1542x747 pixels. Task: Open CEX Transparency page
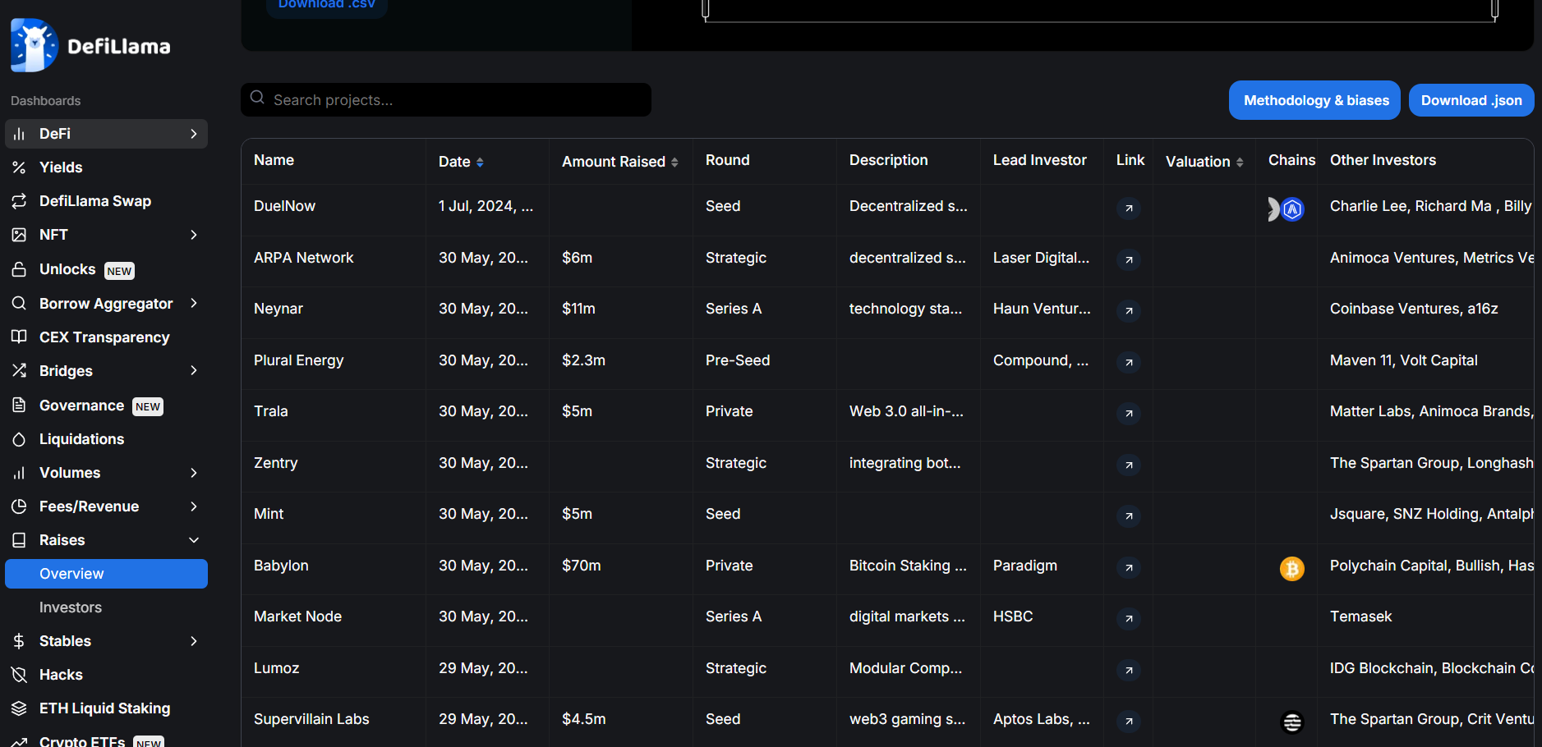106,337
